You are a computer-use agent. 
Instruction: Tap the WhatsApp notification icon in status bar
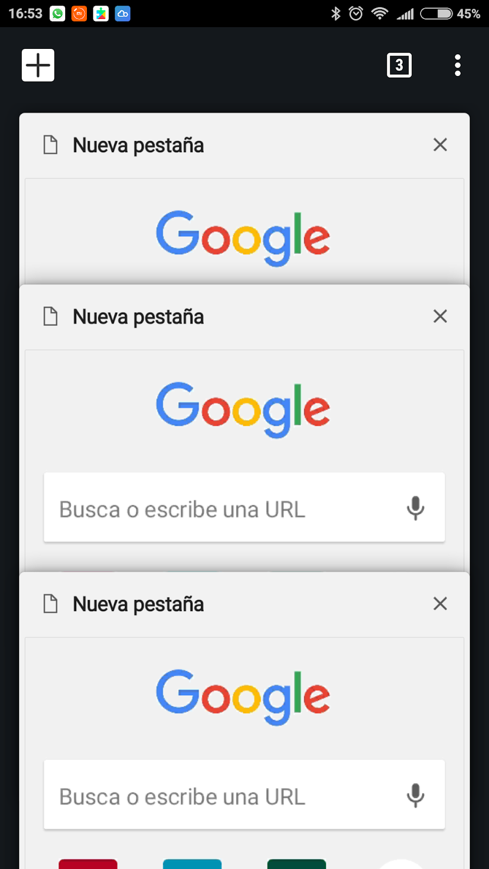tap(58, 14)
